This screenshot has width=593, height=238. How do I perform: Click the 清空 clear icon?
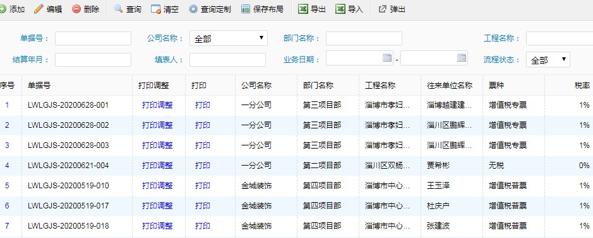tap(156, 9)
